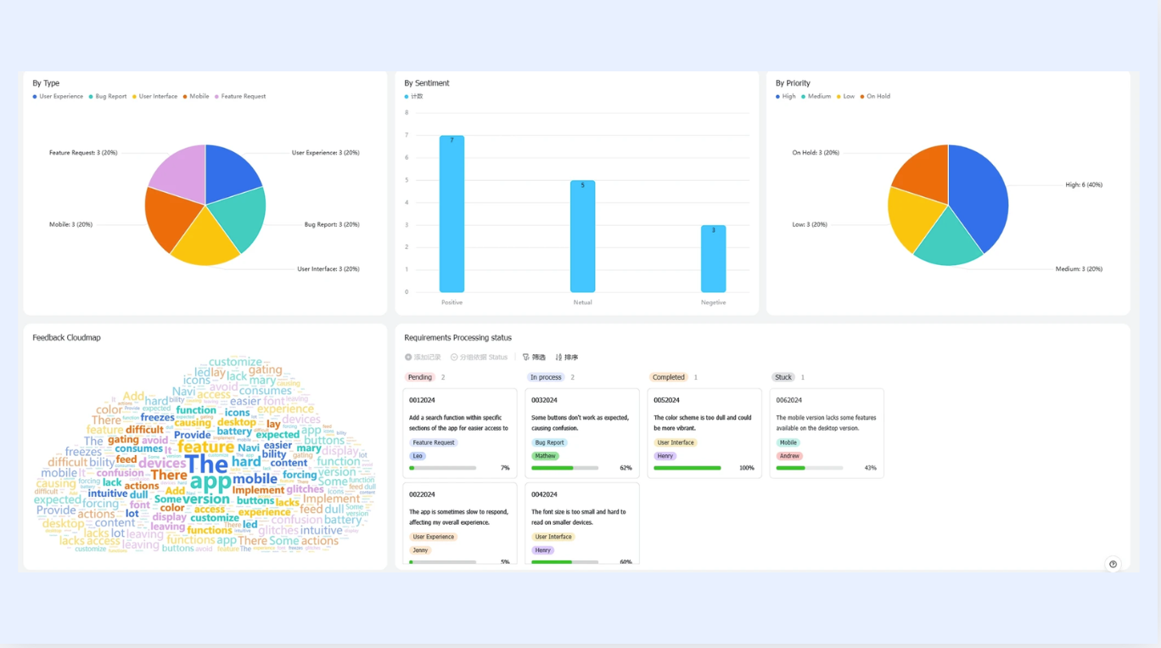Click the sort icon in kanban toolbar
The height and width of the screenshot is (648, 1161).
click(558, 358)
